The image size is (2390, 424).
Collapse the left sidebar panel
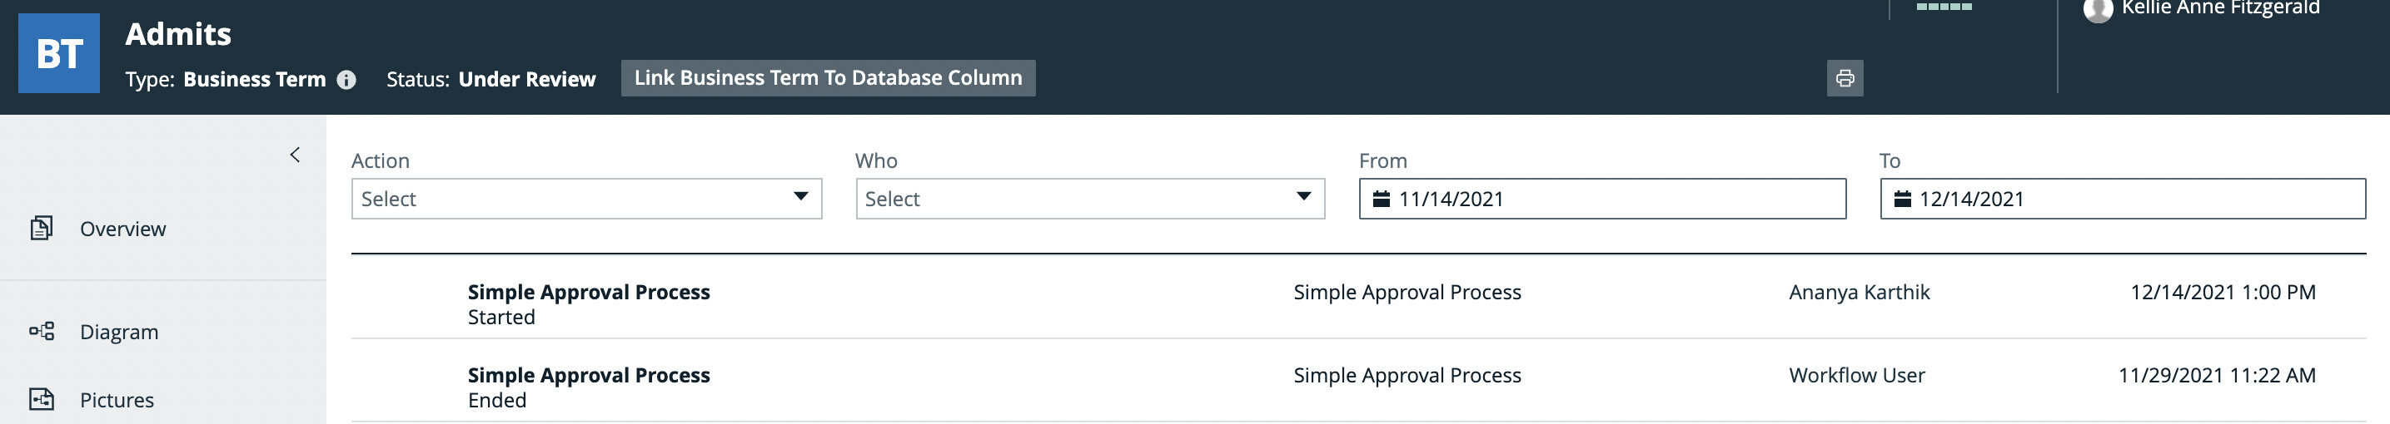(295, 155)
